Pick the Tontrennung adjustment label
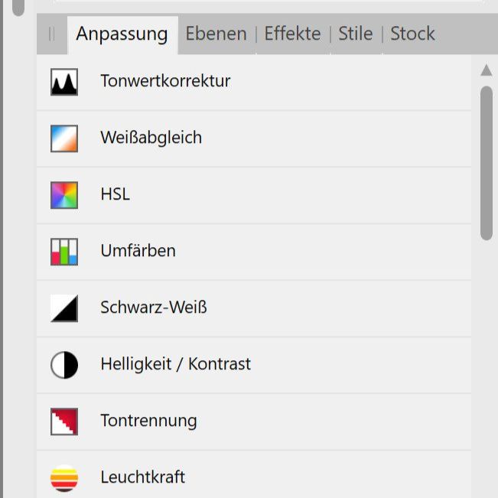This screenshot has height=498, width=498. (148, 421)
